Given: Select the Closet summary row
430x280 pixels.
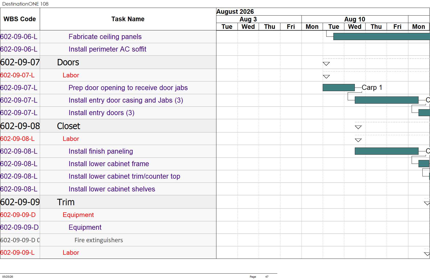Looking at the screenshot, I should 69,126.
